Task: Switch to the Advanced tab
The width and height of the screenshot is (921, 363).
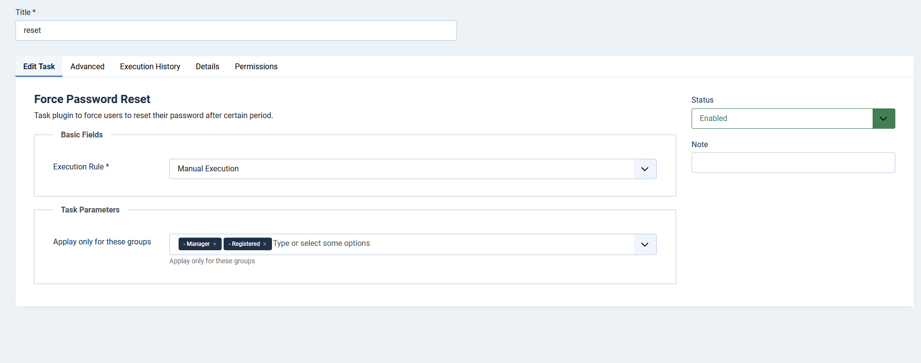Action: pyautogui.click(x=87, y=67)
